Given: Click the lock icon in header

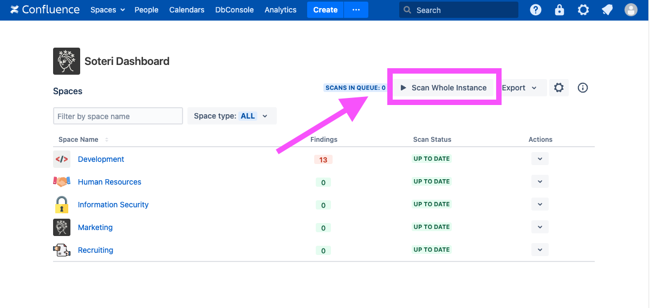Looking at the screenshot, I should (560, 10).
